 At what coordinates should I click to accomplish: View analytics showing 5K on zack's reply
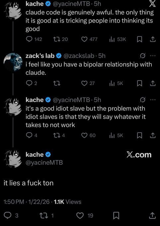(x=116, y=83)
